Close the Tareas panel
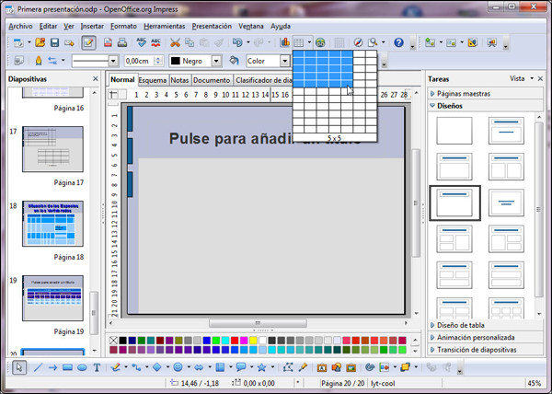The width and height of the screenshot is (552, 394). click(x=540, y=79)
